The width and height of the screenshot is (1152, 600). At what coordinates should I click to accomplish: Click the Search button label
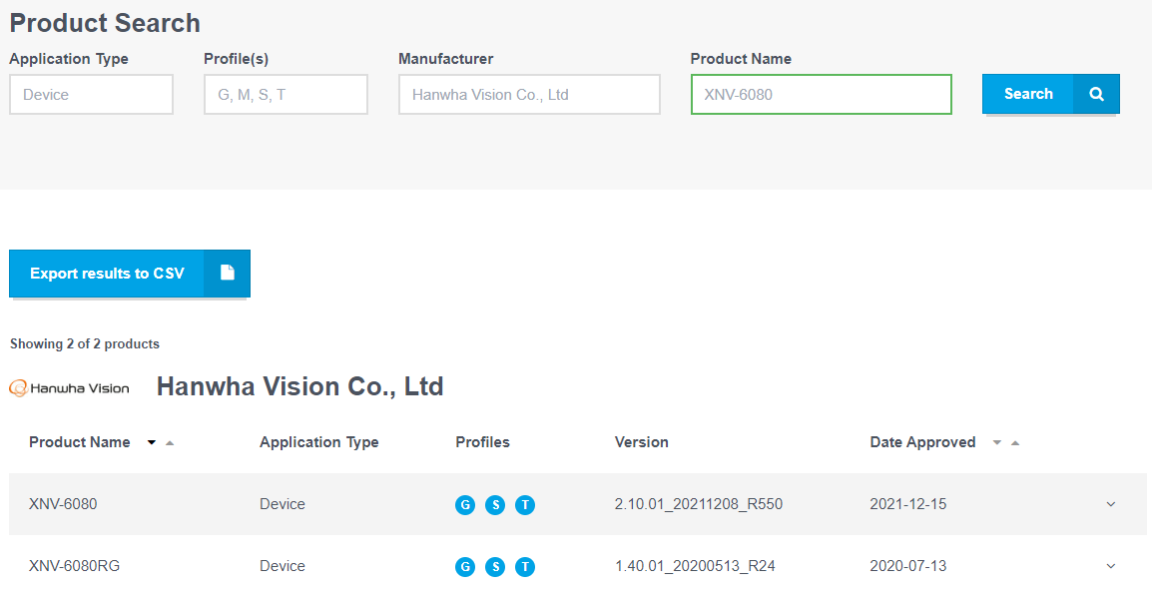(1028, 94)
